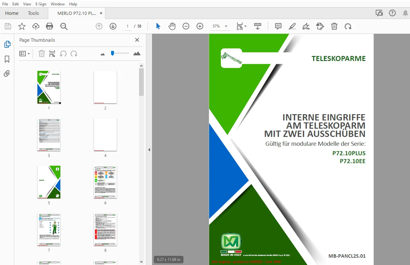
Task: Collapse the left navigation pane arrow
Action: click(x=149, y=150)
